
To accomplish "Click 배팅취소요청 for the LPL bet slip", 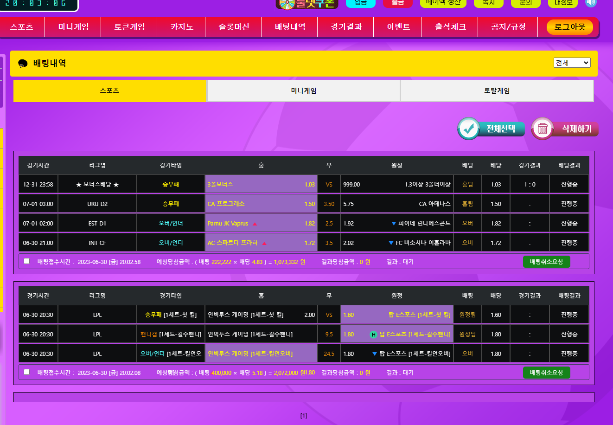I will (x=546, y=373).
